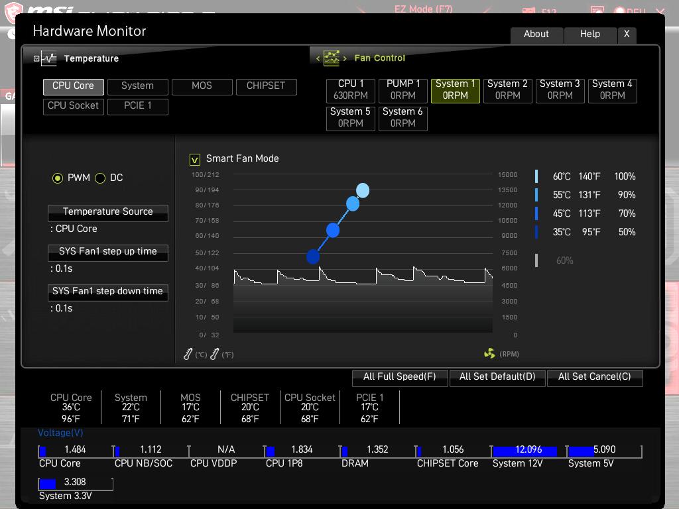Switch to the System 6 fan tab
679x509 pixels.
(403, 118)
